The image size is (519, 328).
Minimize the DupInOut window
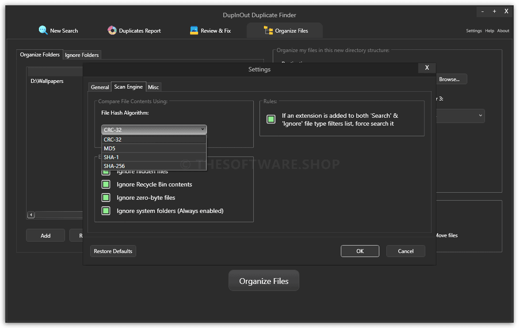click(483, 11)
